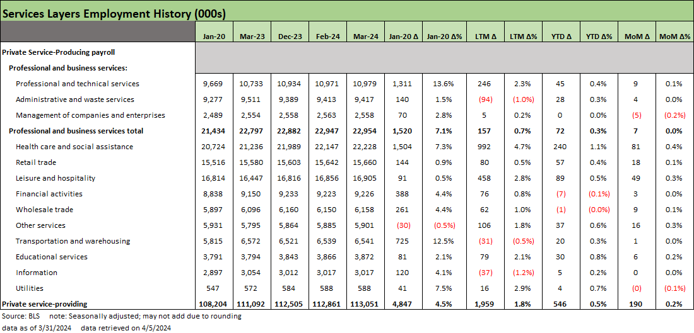This screenshot has width=694, height=333.
Task: Select cell value 16,447
Action: pos(252,178)
